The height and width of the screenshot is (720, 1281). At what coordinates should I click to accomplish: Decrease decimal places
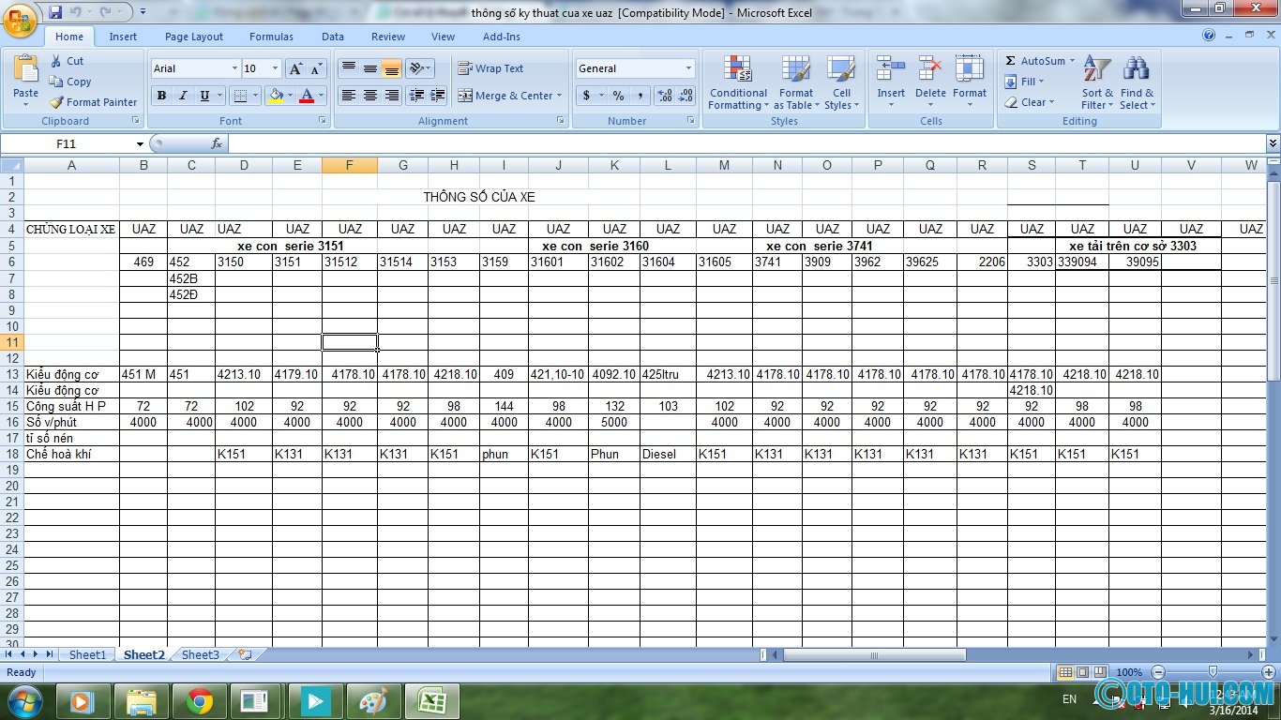(686, 96)
